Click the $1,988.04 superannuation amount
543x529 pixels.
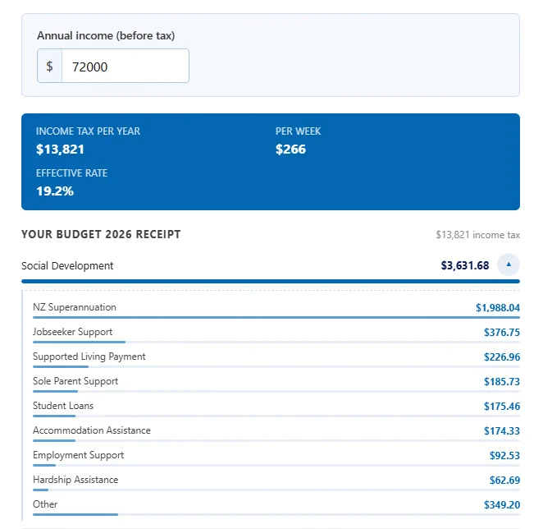498,308
